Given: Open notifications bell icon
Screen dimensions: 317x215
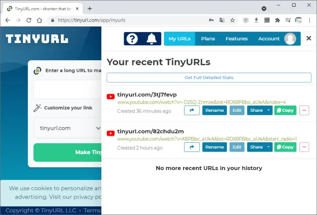Looking at the screenshot, I should point(151,39).
